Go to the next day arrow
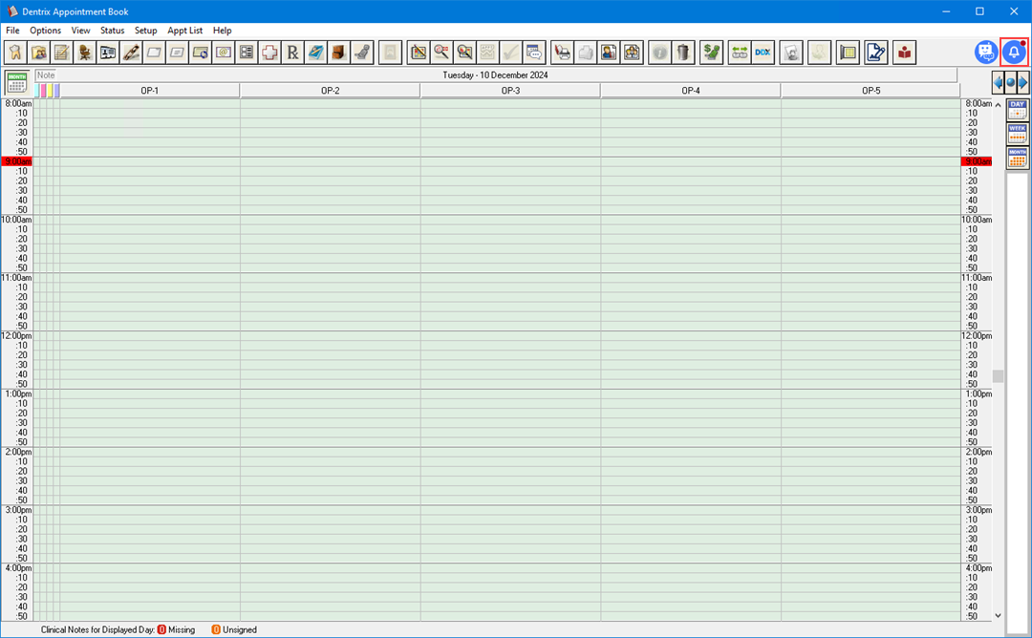1032x638 pixels. pos(1023,82)
